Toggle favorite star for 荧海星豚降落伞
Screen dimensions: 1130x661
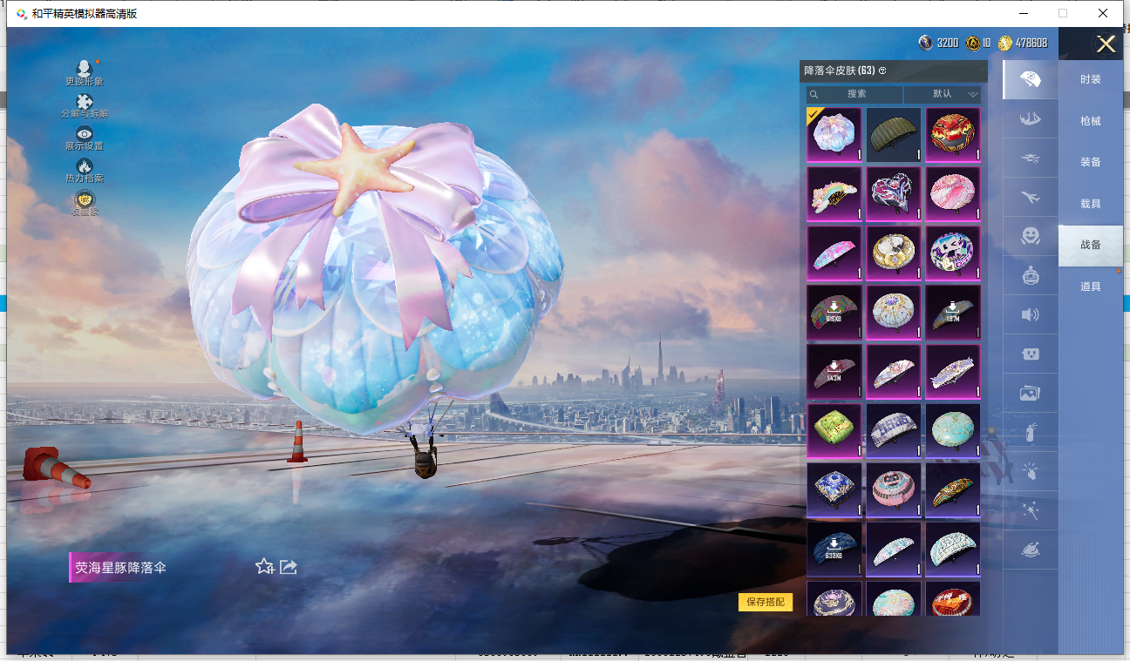point(264,567)
